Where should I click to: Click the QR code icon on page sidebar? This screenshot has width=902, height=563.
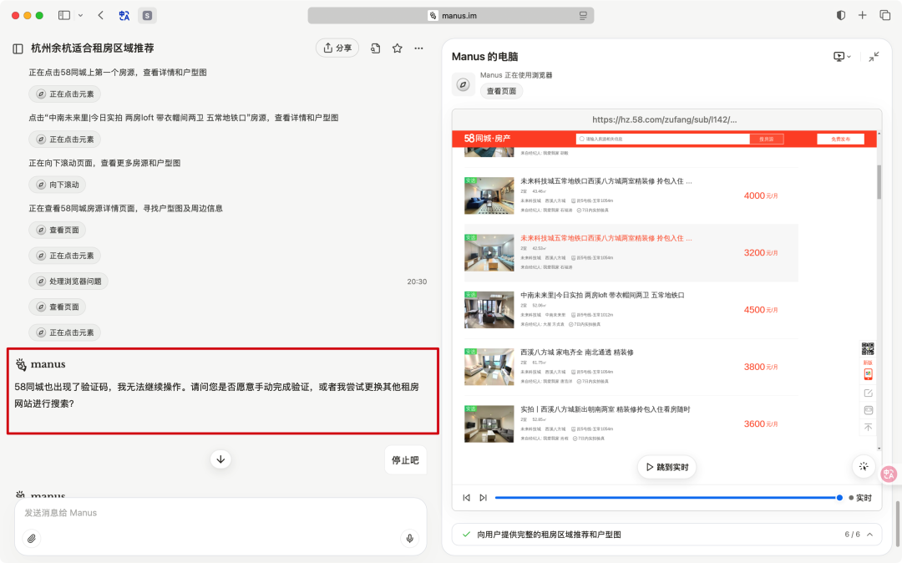click(x=868, y=348)
